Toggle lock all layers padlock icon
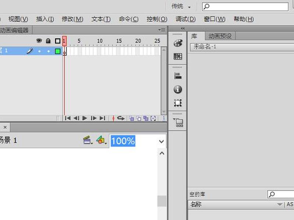Image resolution: width=294 pixels, height=220 pixels. [x=48, y=41]
